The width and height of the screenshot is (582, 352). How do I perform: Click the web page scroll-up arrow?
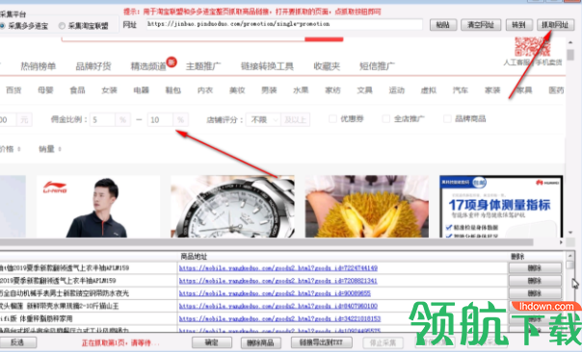pyautogui.click(x=570, y=42)
